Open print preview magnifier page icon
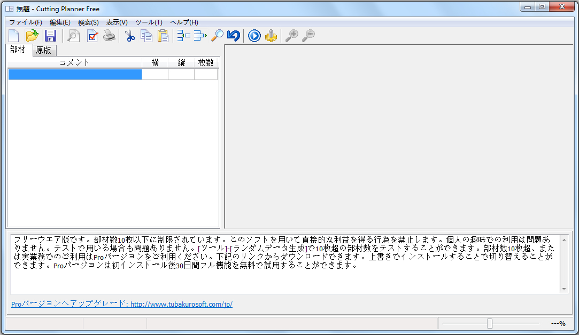The width and height of the screenshot is (579, 335). [73, 36]
